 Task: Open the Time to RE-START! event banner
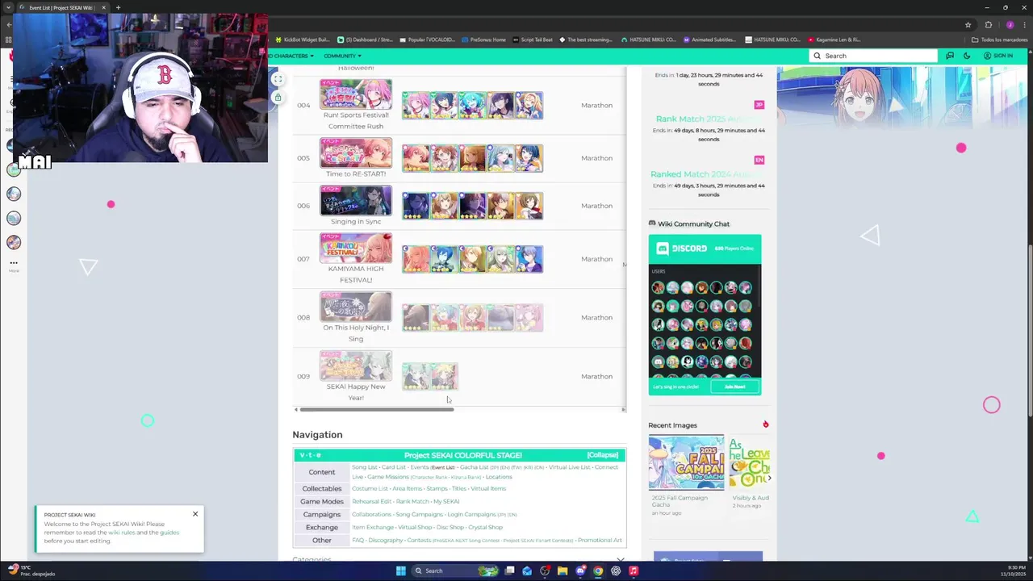(x=356, y=153)
